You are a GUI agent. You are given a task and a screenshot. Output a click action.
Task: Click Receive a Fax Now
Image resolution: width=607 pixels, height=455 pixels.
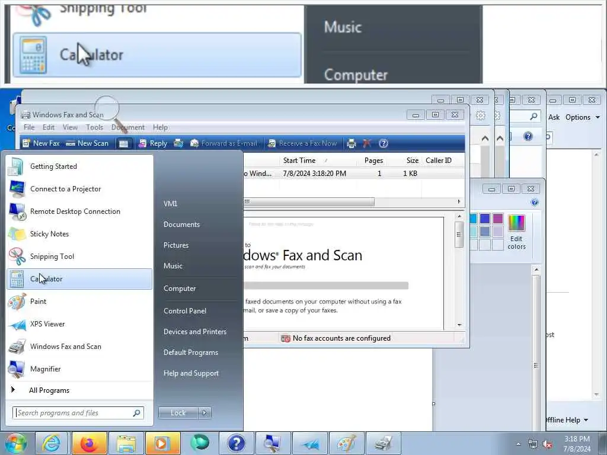point(302,143)
